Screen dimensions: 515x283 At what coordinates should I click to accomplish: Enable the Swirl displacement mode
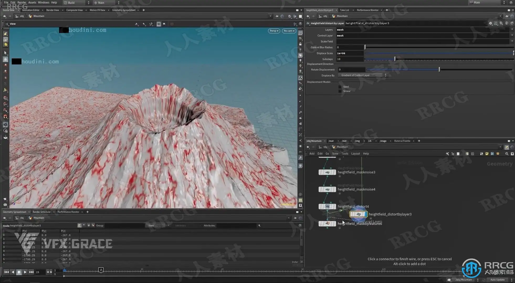340,87
